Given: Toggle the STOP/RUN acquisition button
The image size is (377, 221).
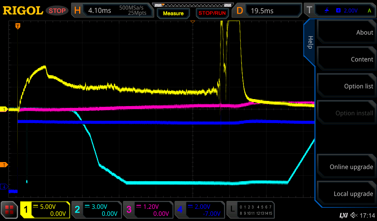Looking at the screenshot, I should pos(212,13).
